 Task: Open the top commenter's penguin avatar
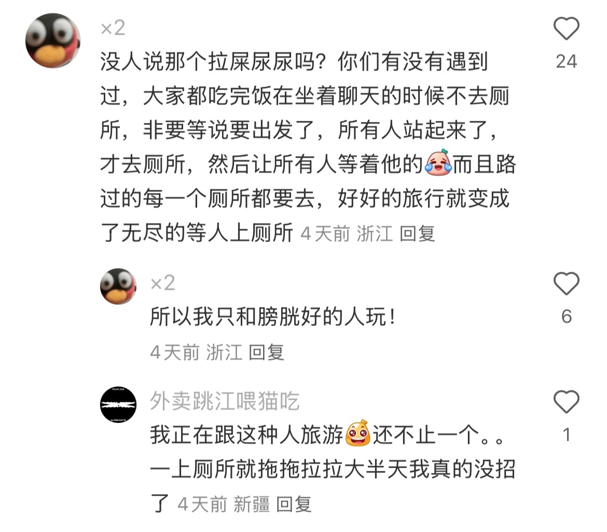pyautogui.click(x=53, y=40)
